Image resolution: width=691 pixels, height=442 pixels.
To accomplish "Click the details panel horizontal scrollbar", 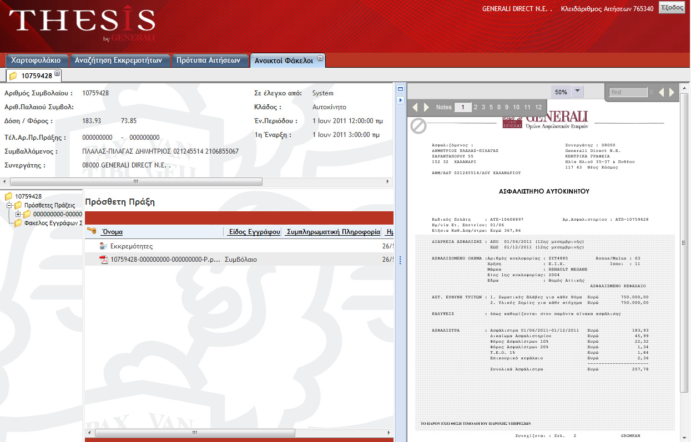I will click(135, 181).
